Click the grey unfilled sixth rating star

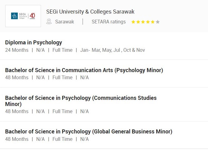coord(158,22)
